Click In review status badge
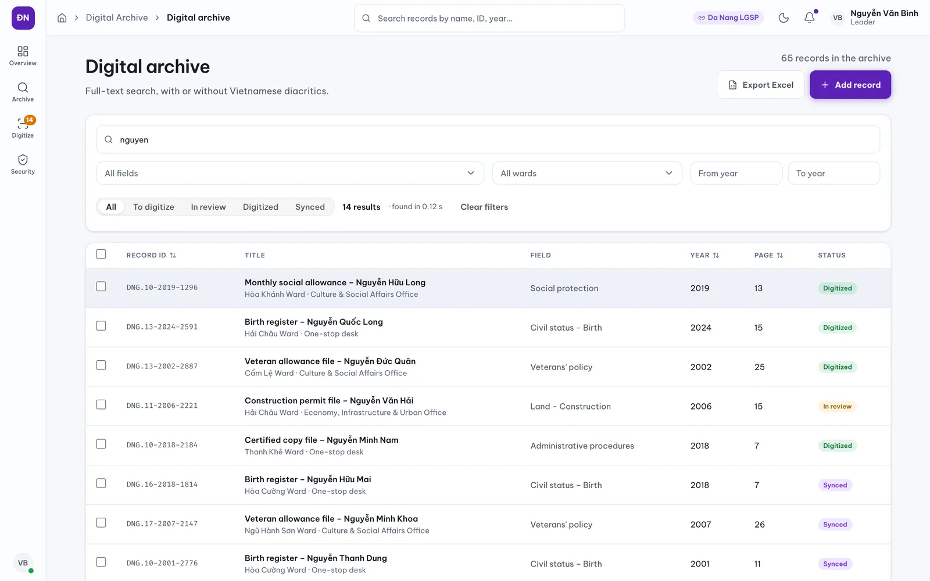 pyautogui.click(x=837, y=407)
